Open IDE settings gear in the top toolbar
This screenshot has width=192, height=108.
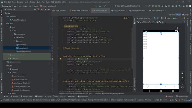pyautogui.click(x=187, y=6)
